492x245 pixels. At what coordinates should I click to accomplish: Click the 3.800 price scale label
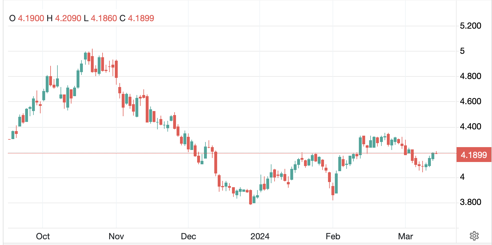(x=470, y=202)
